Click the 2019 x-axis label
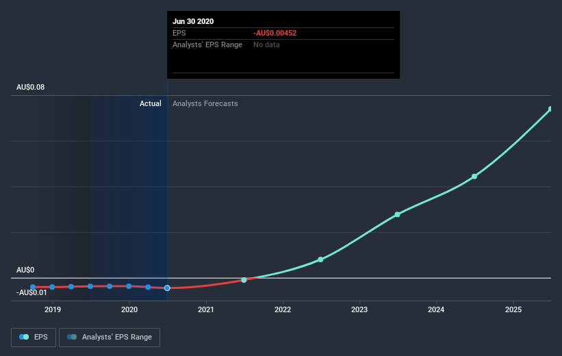 [52, 309]
